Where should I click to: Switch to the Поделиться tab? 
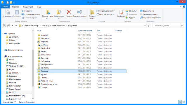point(28,7)
